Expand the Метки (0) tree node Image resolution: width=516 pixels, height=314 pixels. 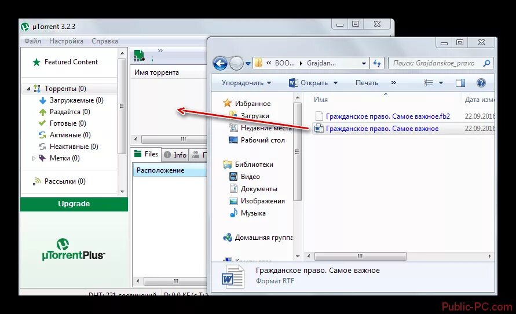pos(34,158)
